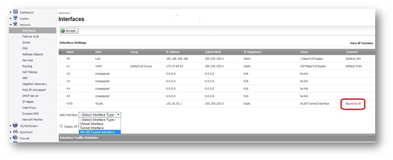Open Web Proxy page
Image resolution: width=393 pixels, height=160 pixels.
29,108
